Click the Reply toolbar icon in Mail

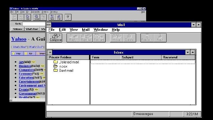(73, 38)
